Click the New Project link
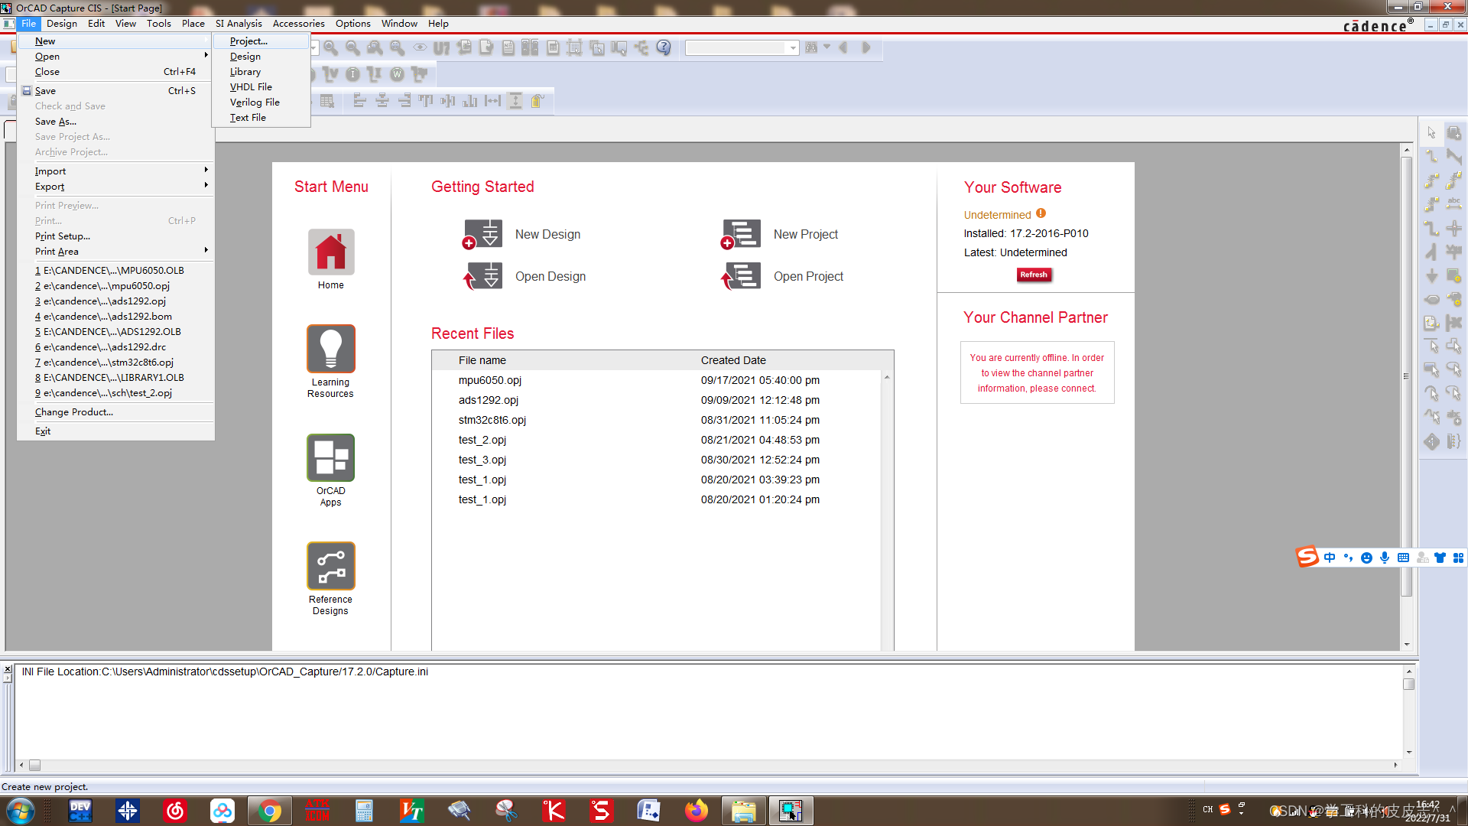 pos(805,234)
